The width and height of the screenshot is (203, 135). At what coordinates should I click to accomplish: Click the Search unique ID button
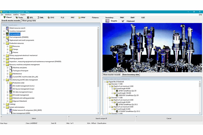101,118
